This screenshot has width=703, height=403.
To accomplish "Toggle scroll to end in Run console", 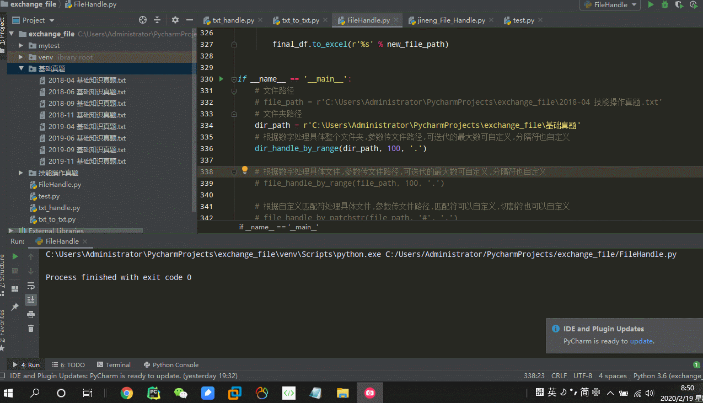I will pyautogui.click(x=31, y=299).
